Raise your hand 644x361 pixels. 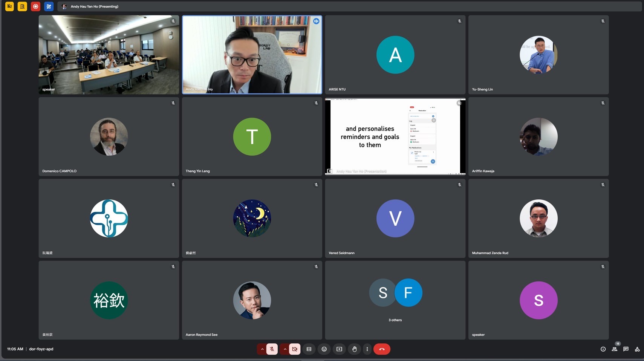point(354,349)
